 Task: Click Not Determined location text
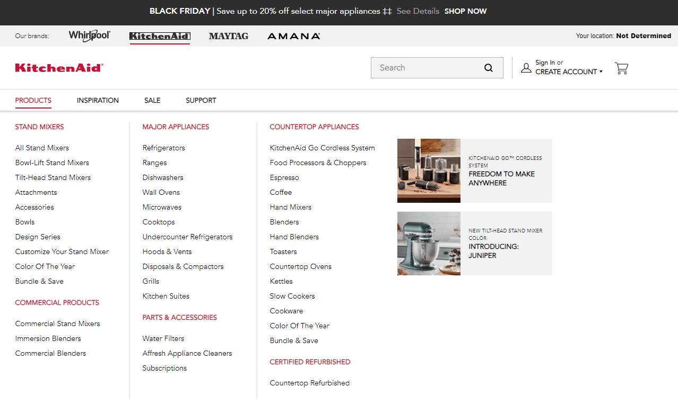[x=644, y=36]
